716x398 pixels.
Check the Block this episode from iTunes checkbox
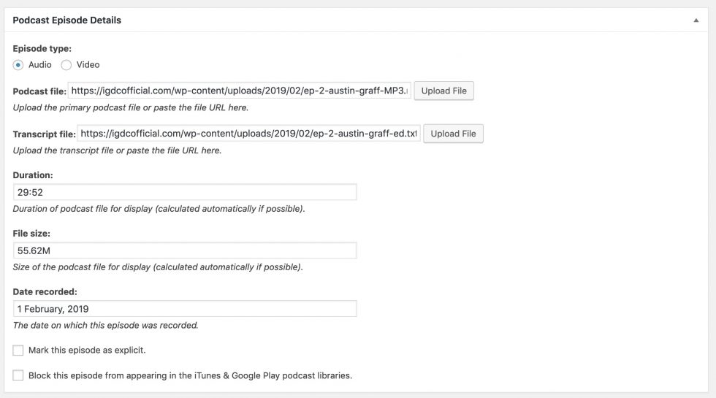click(x=18, y=375)
